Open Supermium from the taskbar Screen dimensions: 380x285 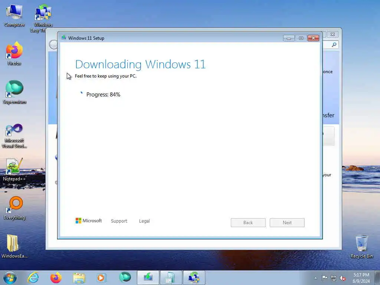[x=125, y=277]
